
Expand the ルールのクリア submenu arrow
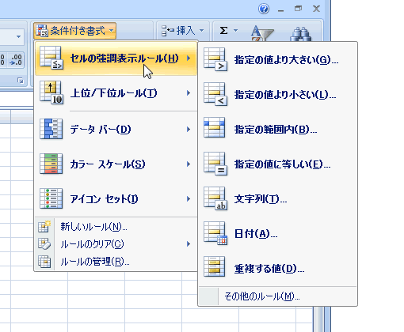[x=189, y=244]
